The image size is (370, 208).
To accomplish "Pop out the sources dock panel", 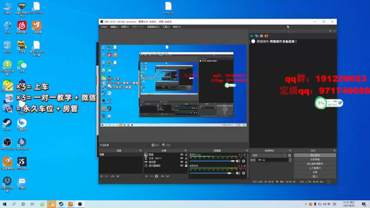I will coord(185,151).
